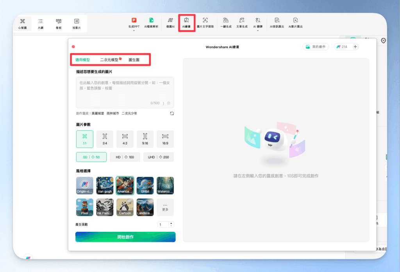Use the 美麗城堡 inspiration suggestion

[98, 114]
